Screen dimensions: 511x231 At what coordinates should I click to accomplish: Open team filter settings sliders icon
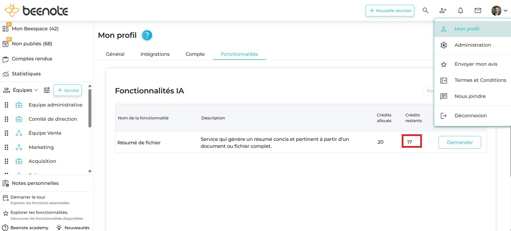[x=47, y=90]
